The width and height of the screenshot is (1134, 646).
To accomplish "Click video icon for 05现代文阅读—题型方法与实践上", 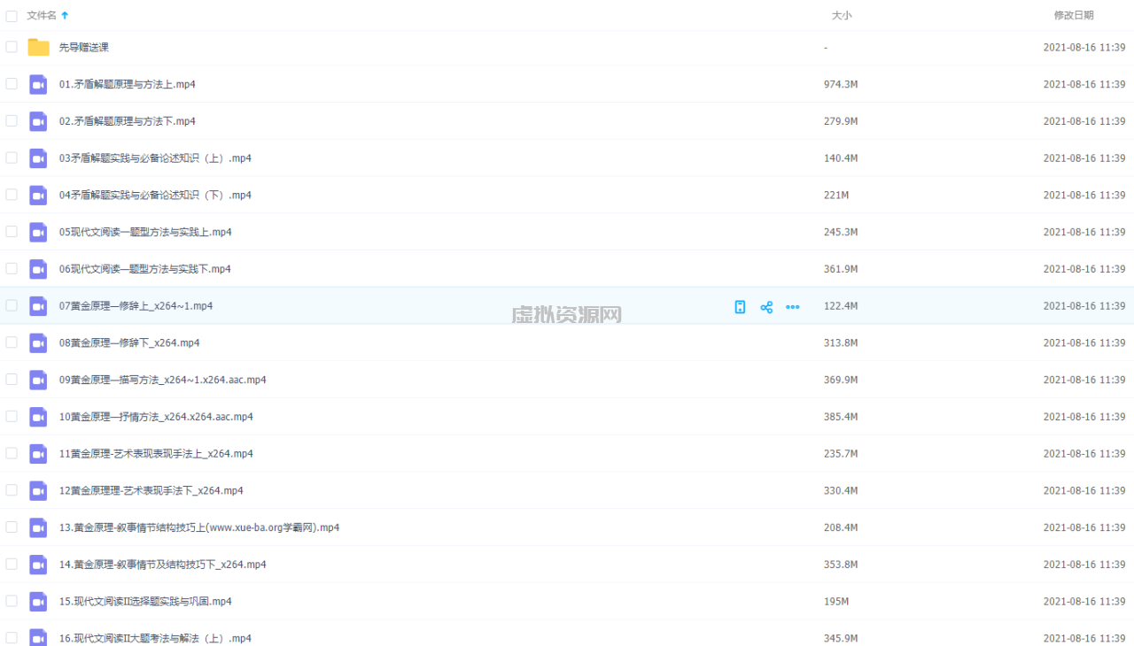I will (38, 232).
